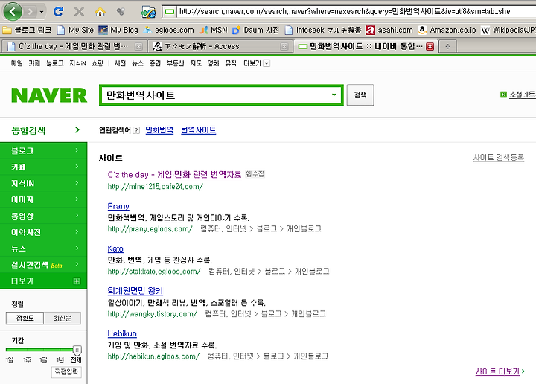The height and width of the screenshot is (384, 536).
Task: Open the 동영상 sidebar category
Action: click(x=43, y=216)
